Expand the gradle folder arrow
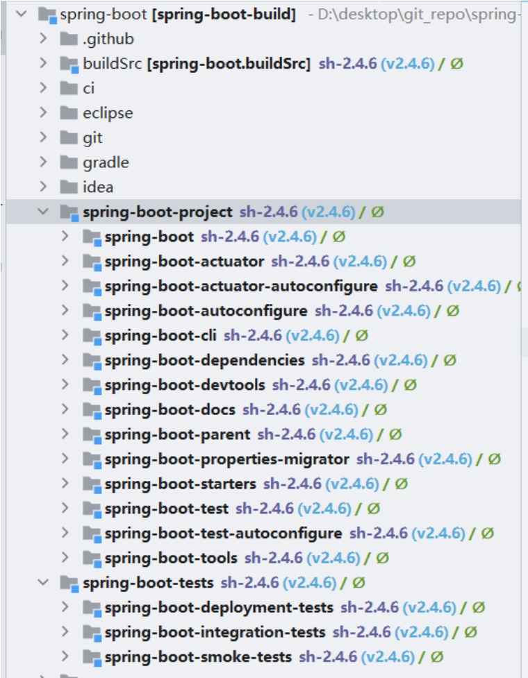 (43, 162)
